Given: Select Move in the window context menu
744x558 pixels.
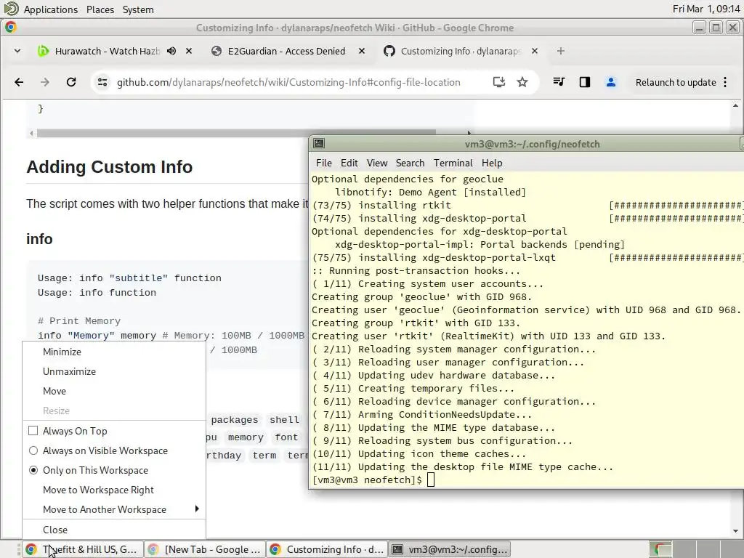Looking at the screenshot, I should pyautogui.click(x=114, y=391).
